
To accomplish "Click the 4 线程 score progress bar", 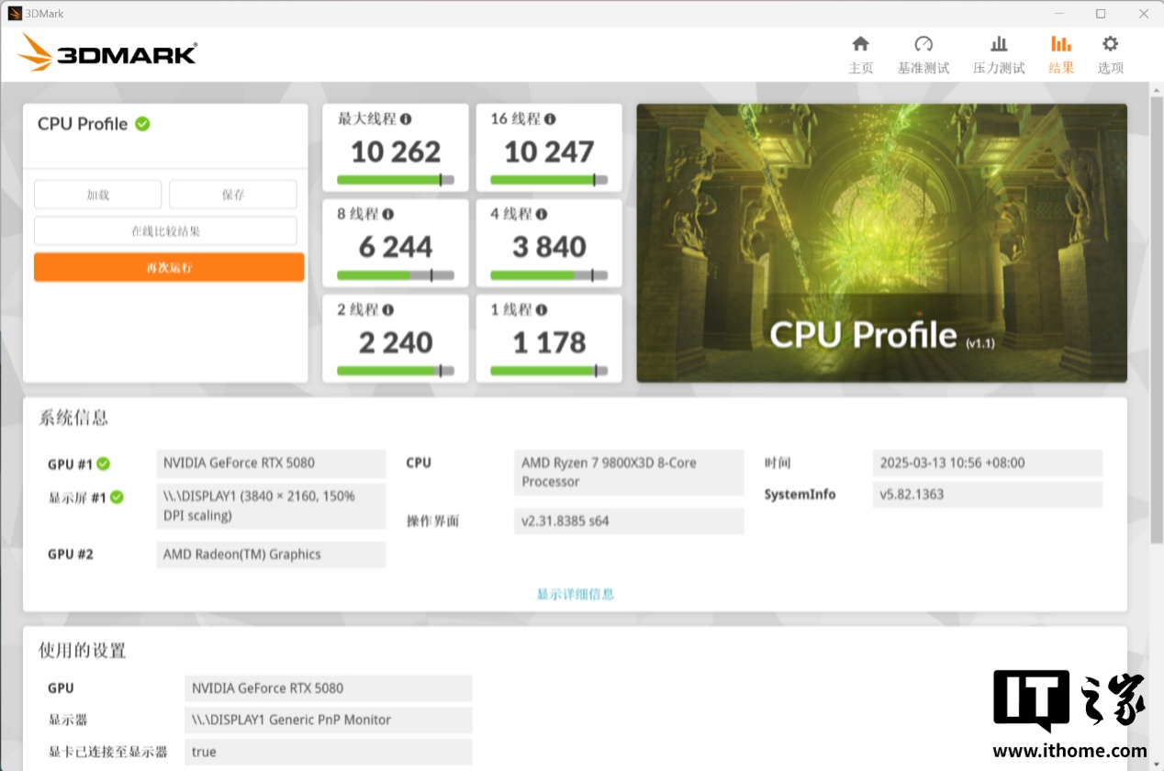I will coord(549,275).
